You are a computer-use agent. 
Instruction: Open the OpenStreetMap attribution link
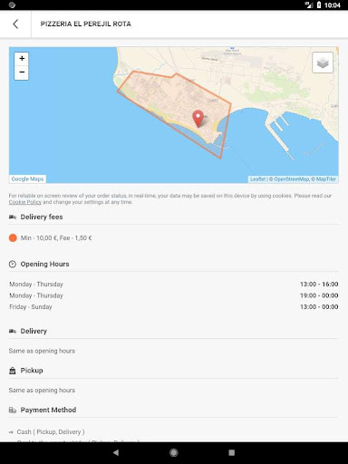pos(291,179)
